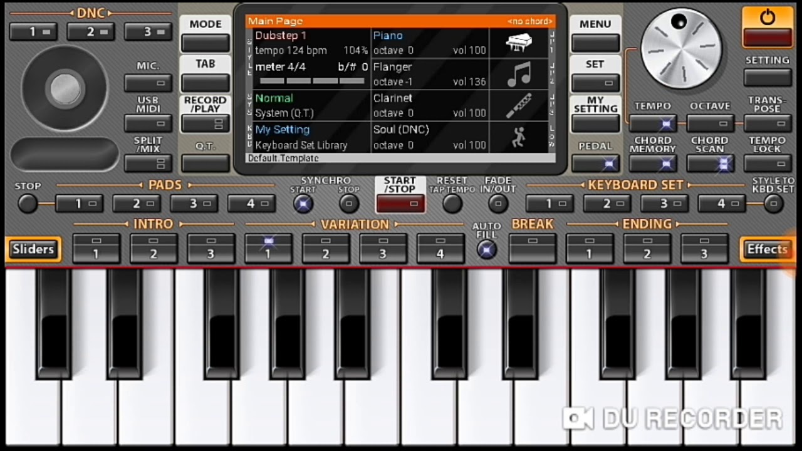Toggle CHORD MEMORY button
802x451 pixels.
coord(653,163)
